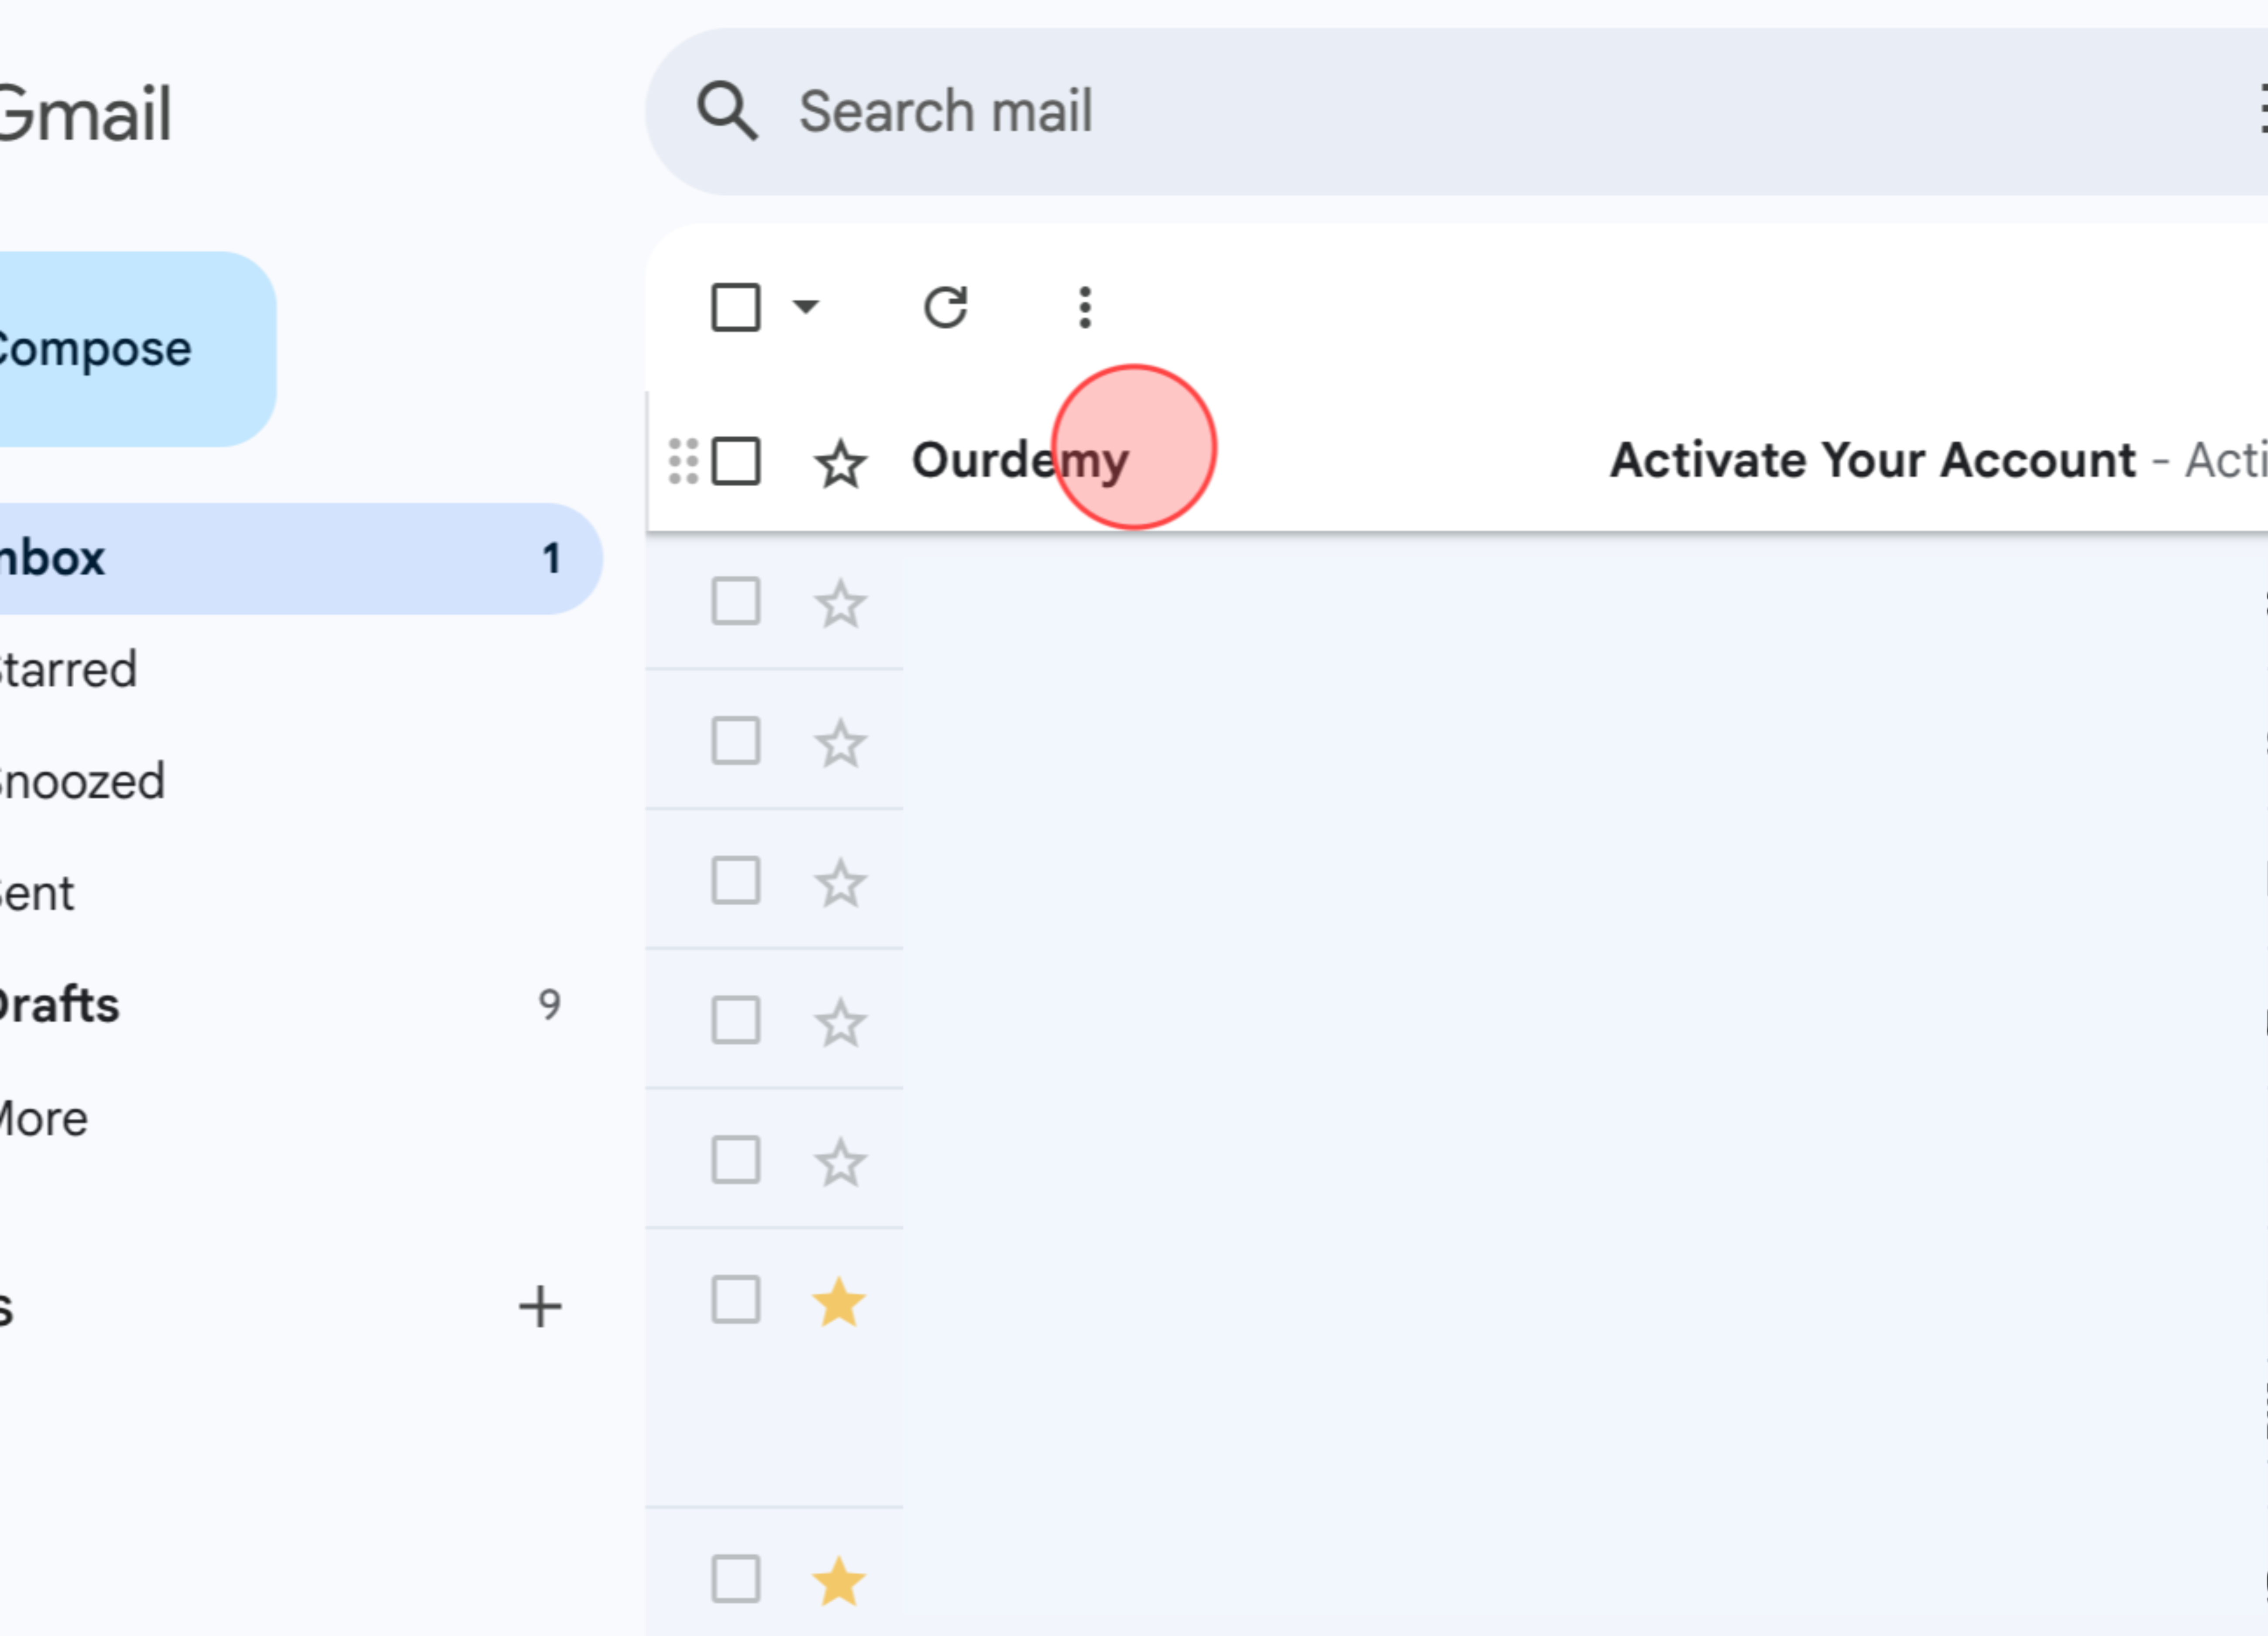Star the Ourdemy email
The width and height of the screenshot is (2268, 1636).
(x=839, y=462)
